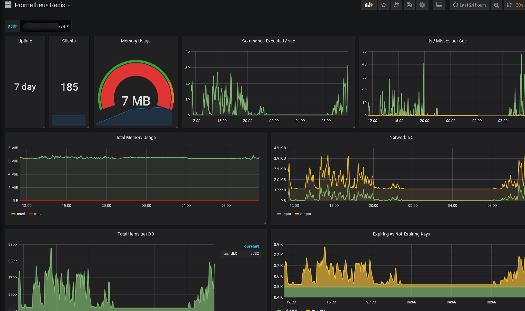The image size is (525, 311).
Task: Toggle the 'input' series in Network I/O
Action: click(x=286, y=214)
